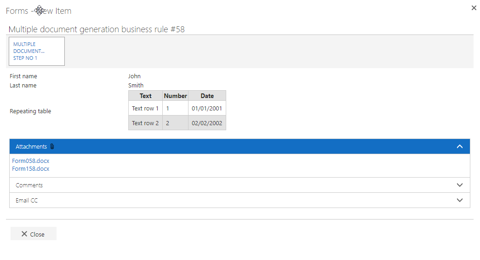Viewport: 480px width, 260px height.
Task: Select the 'Text row 1' cell
Action: pos(145,109)
